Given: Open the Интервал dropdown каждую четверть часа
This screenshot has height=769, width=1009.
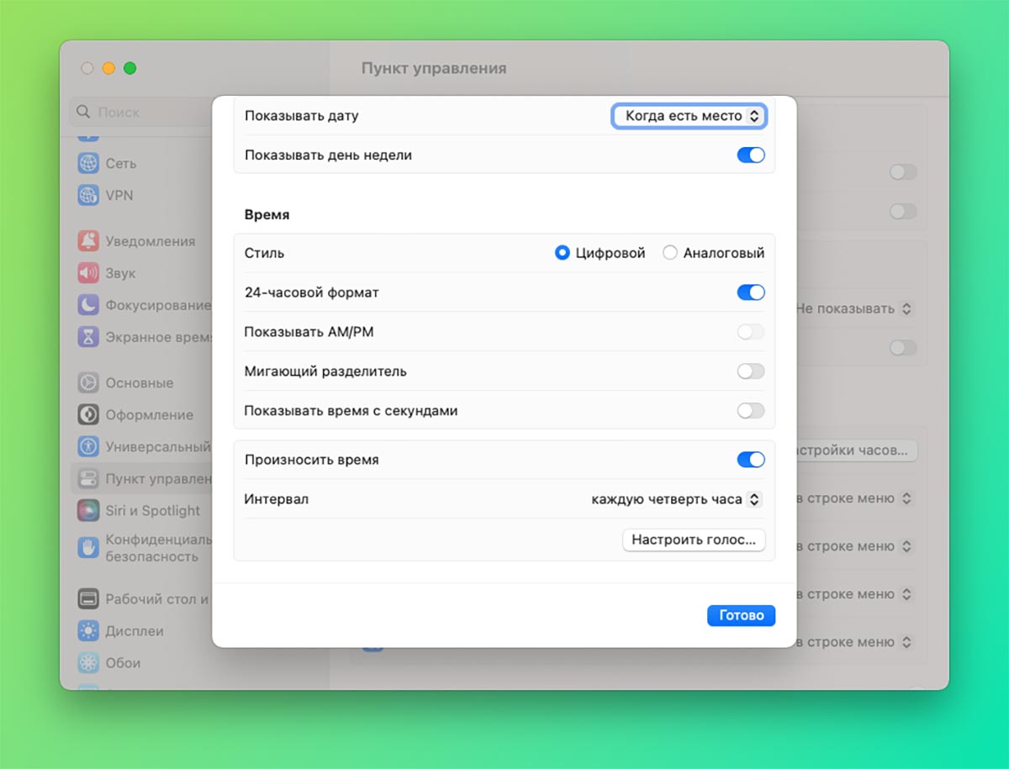Looking at the screenshot, I should click(677, 499).
